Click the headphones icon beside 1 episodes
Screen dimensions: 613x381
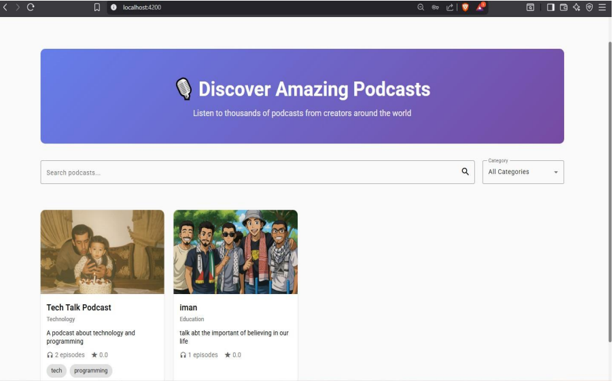click(x=183, y=355)
